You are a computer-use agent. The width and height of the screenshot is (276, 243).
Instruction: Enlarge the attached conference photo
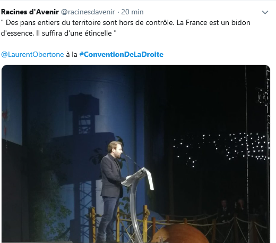pyautogui.click(x=136, y=154)
